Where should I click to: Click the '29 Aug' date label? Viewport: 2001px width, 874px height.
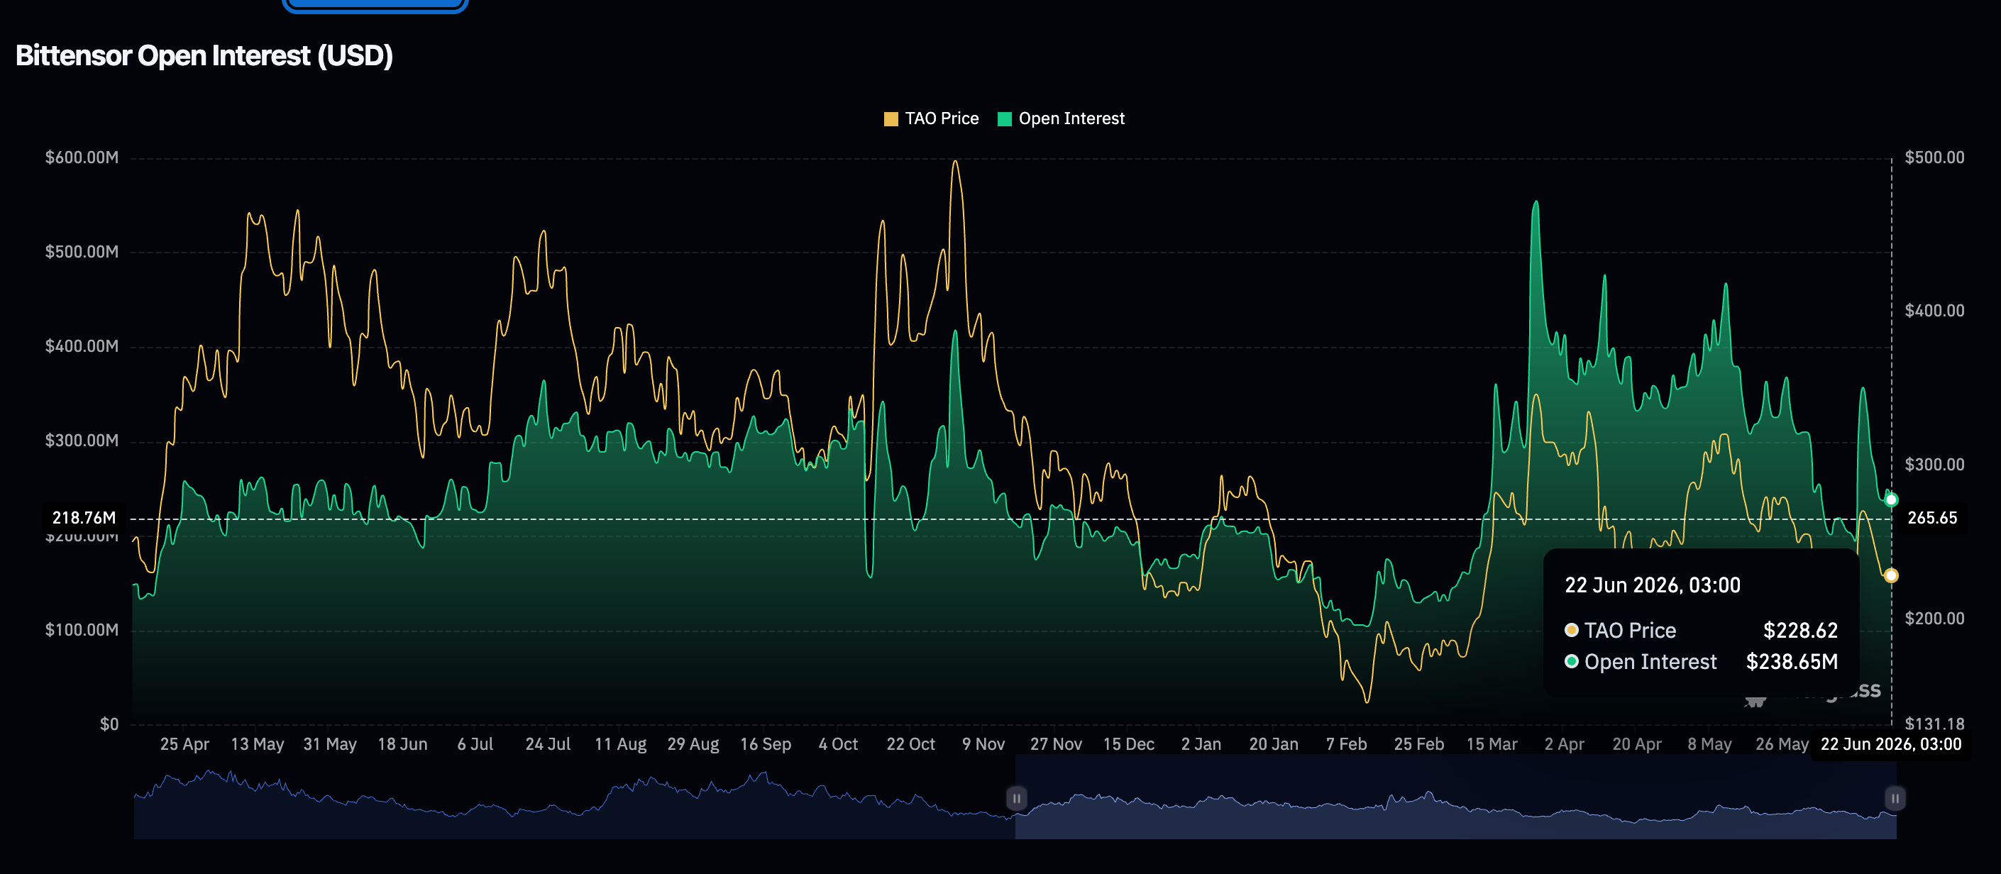pos(693,744)
